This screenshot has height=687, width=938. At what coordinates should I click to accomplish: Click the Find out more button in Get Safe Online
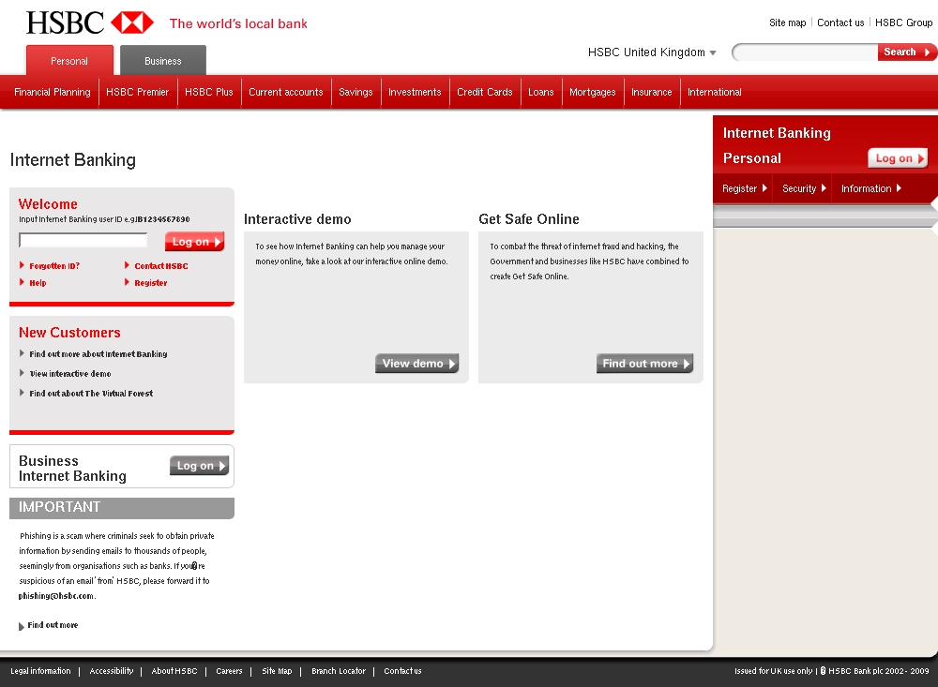click(645, 363)
